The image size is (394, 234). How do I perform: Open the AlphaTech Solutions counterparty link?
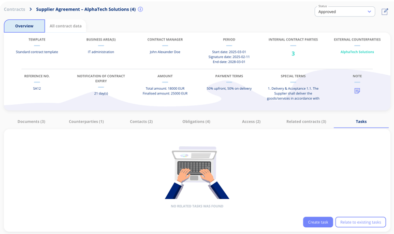[357, 52]
